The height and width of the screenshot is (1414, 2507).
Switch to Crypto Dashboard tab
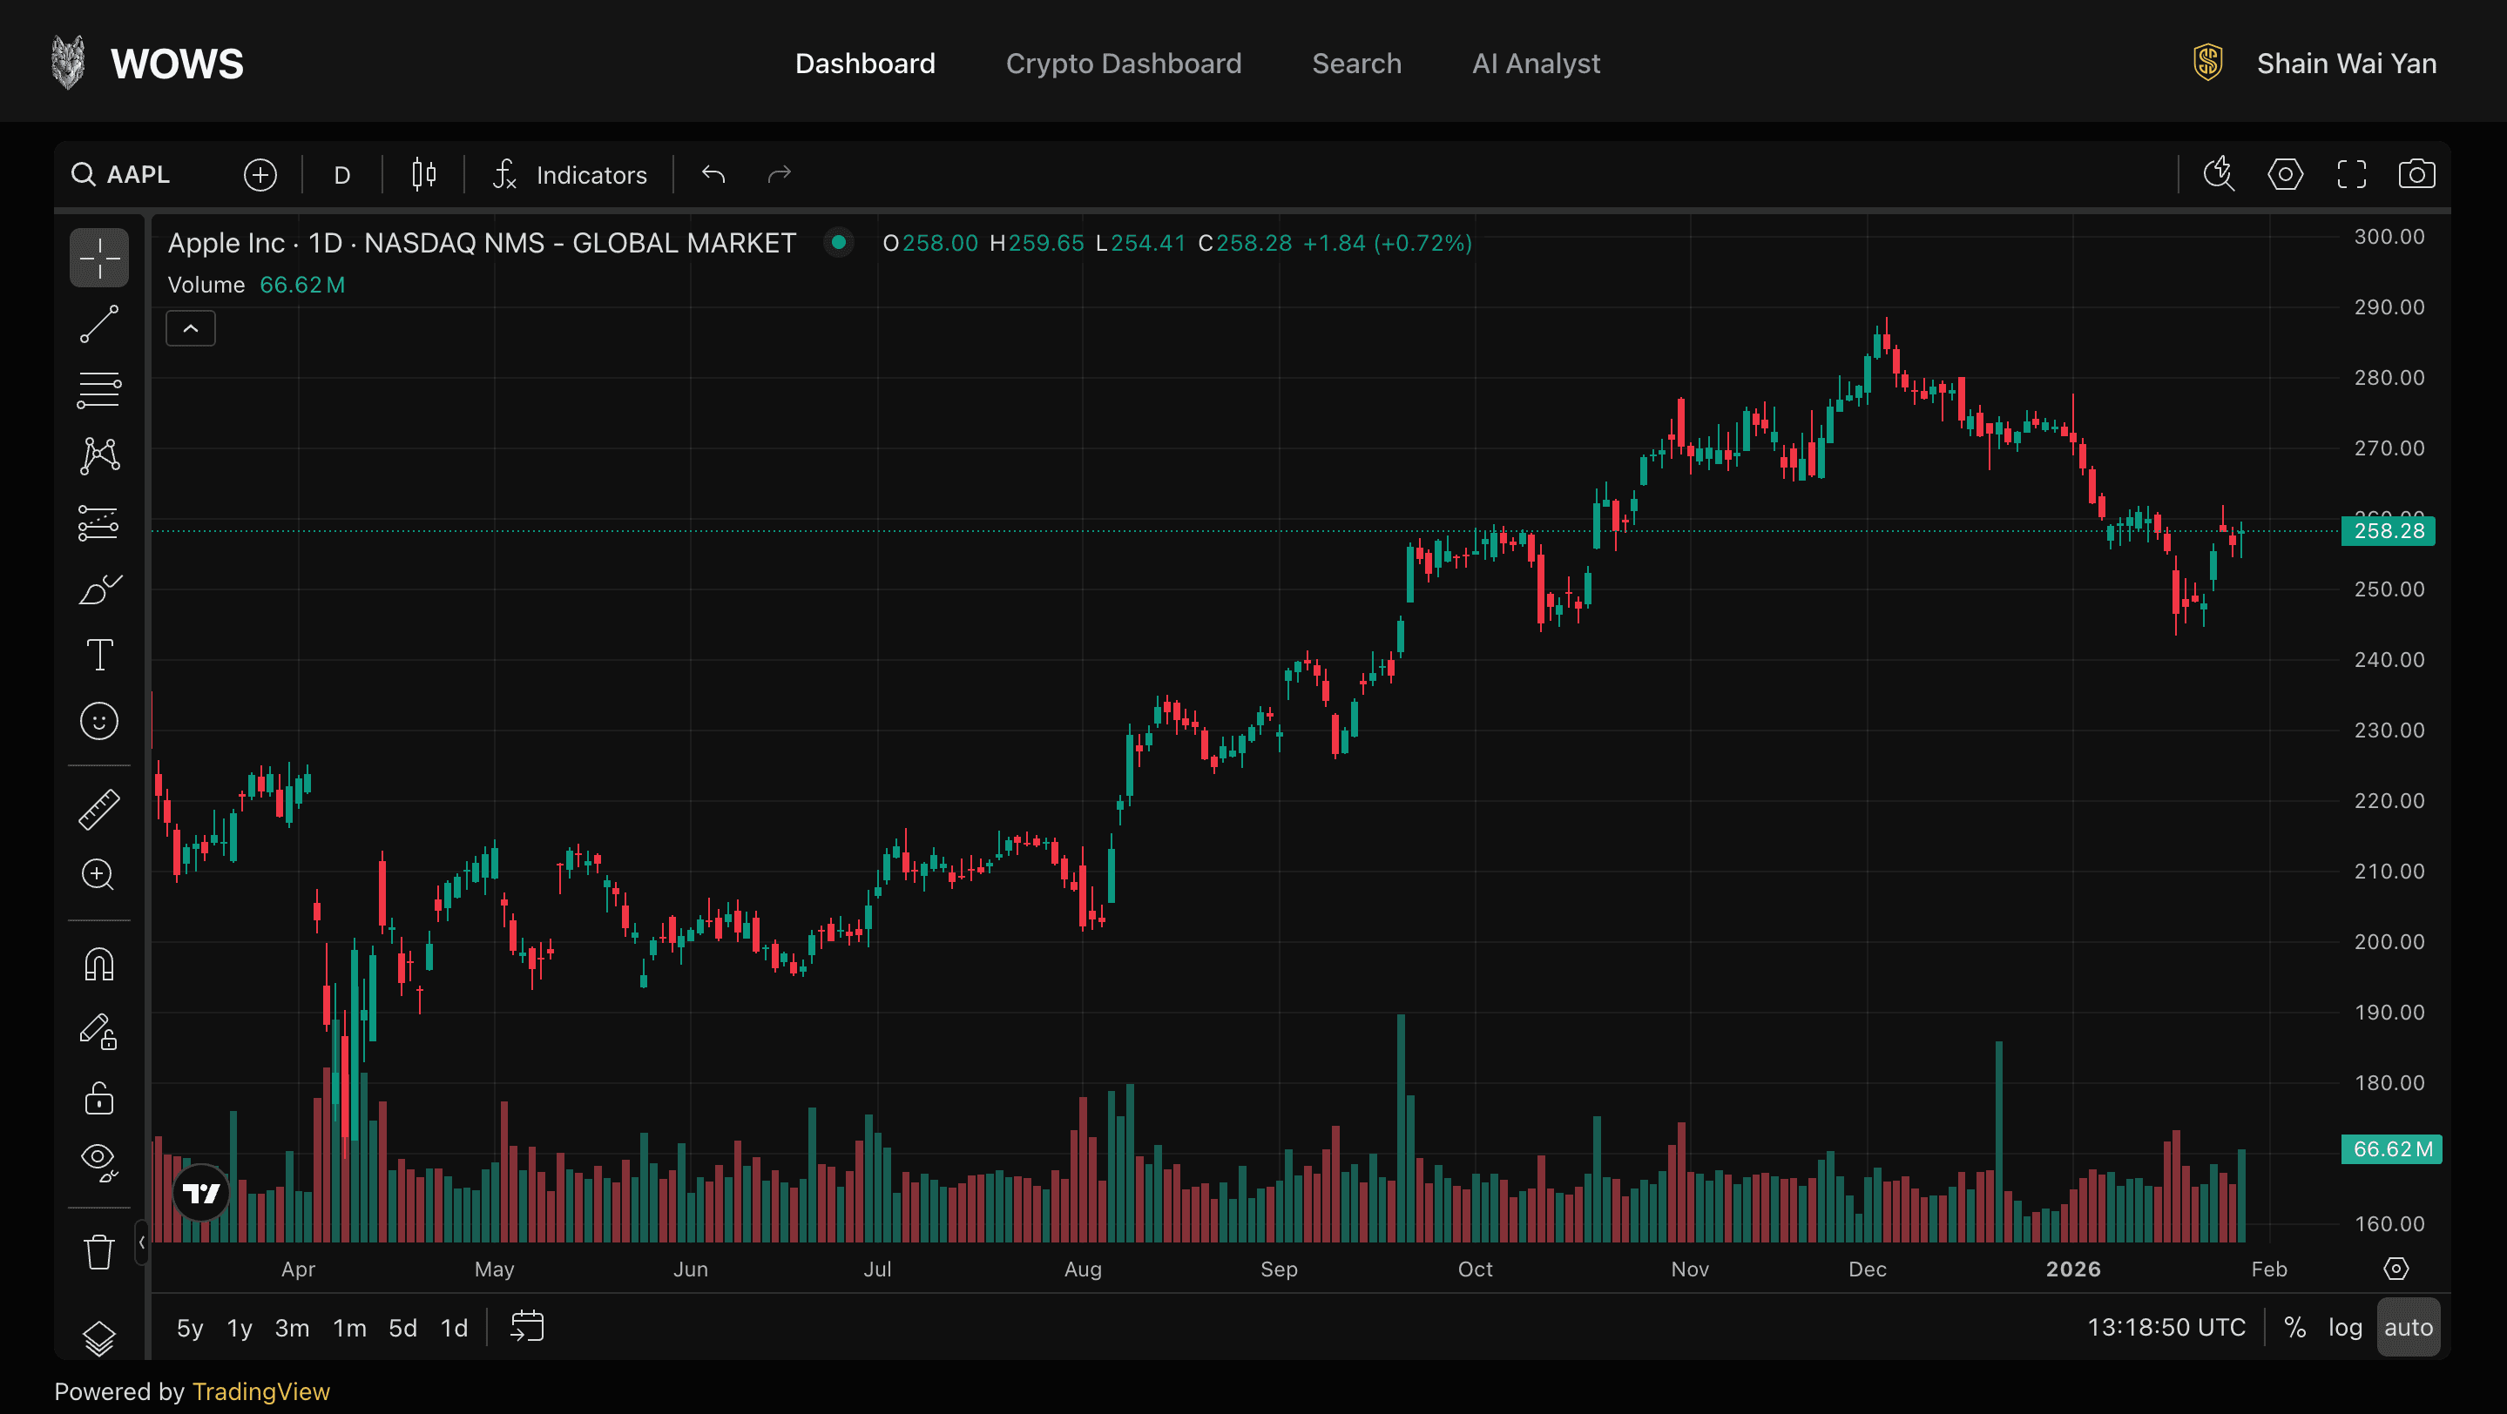click(1123, 64)
